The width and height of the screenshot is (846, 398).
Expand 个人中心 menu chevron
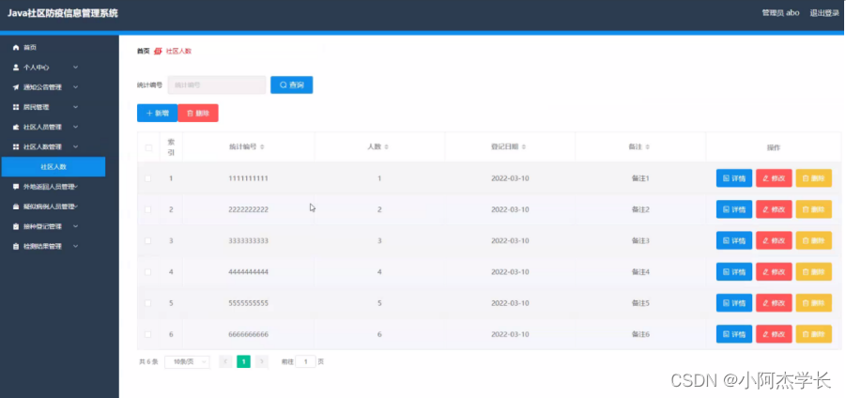[75, 68]
